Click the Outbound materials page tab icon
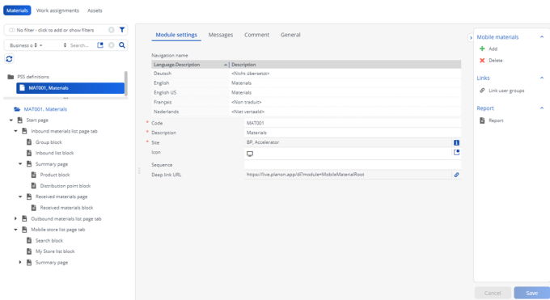 [x=24, y=218]
